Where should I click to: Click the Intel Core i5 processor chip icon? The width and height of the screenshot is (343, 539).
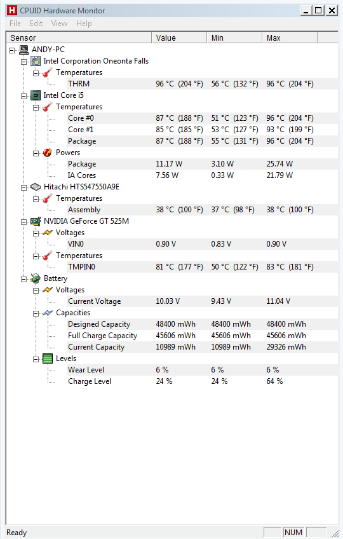pos(36,95)
